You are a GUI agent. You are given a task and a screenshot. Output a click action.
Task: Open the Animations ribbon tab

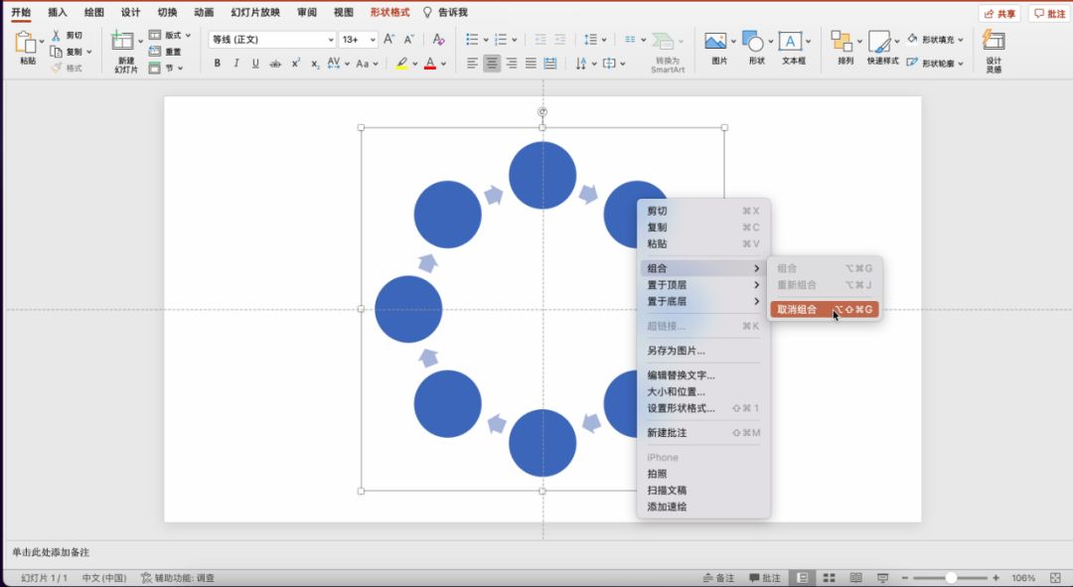[x=204, y=12]
